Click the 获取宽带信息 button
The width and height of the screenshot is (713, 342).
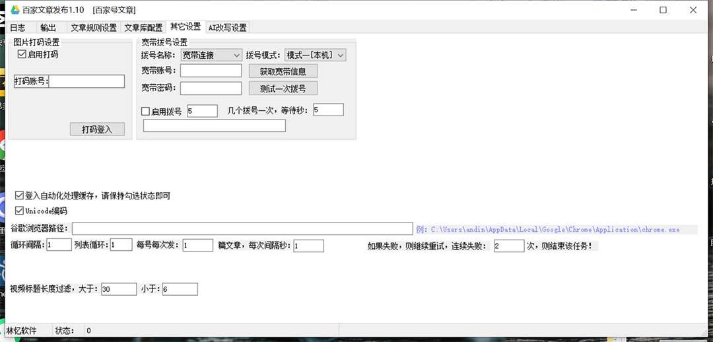tap(283, 71)
